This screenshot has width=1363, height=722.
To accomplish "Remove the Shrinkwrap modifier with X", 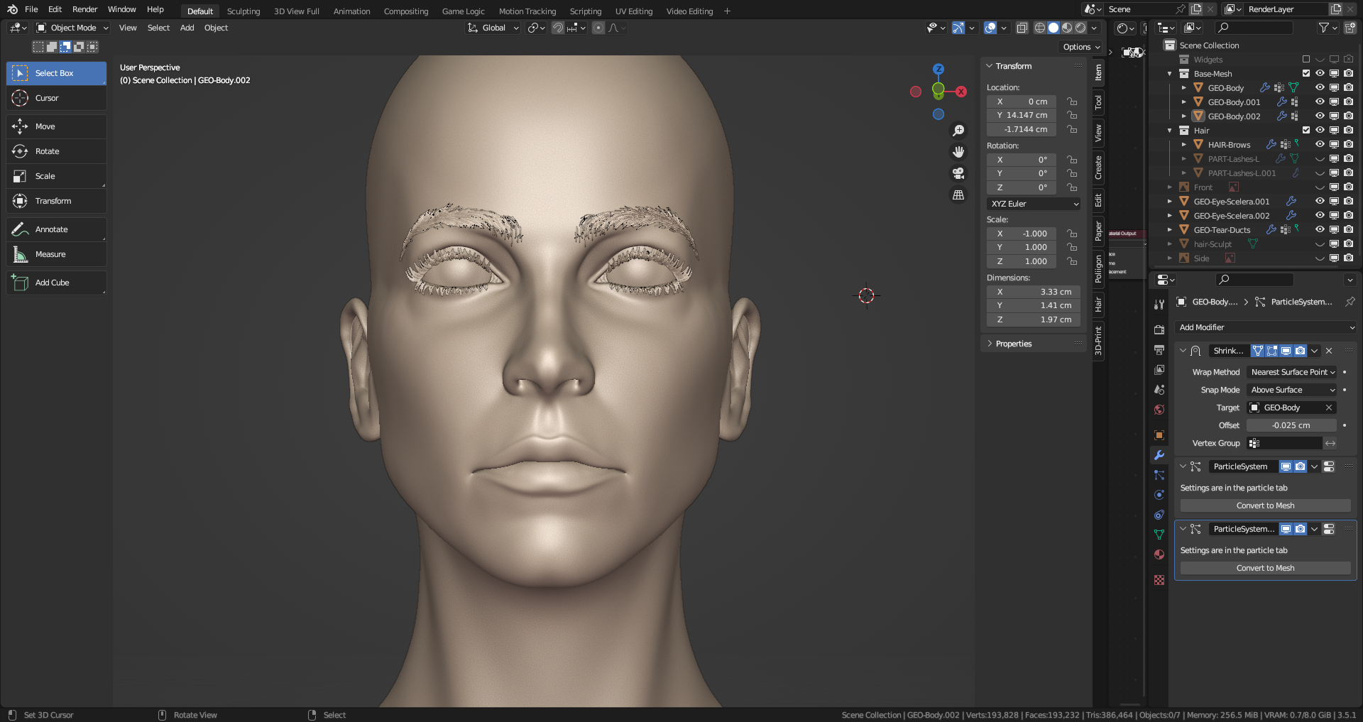I will [1329, 351].
